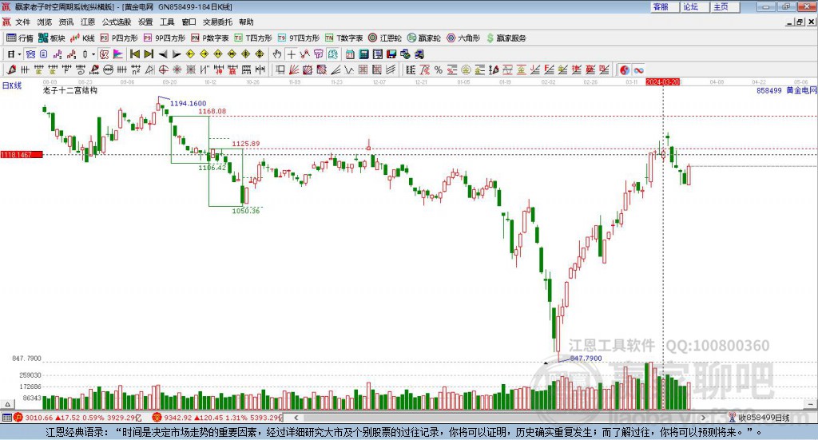Open the 浏览 menu
The height and width of the screenshot is (440, 818).
[x=45, y=22]
